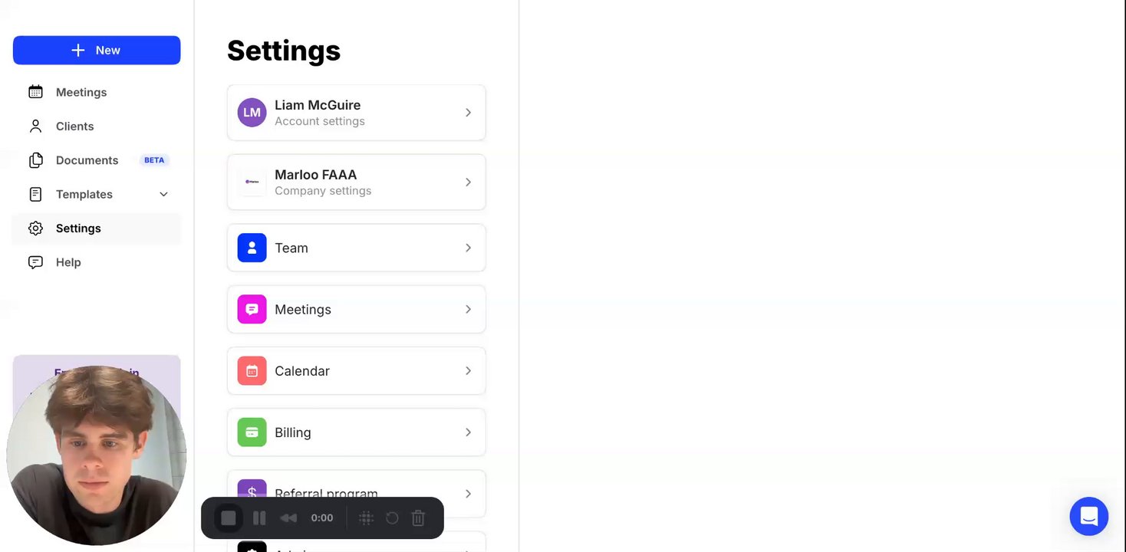Click the blue New button
Image resolution: width=1126 pixels, height=552 pixels.
[x=97, y=51]
